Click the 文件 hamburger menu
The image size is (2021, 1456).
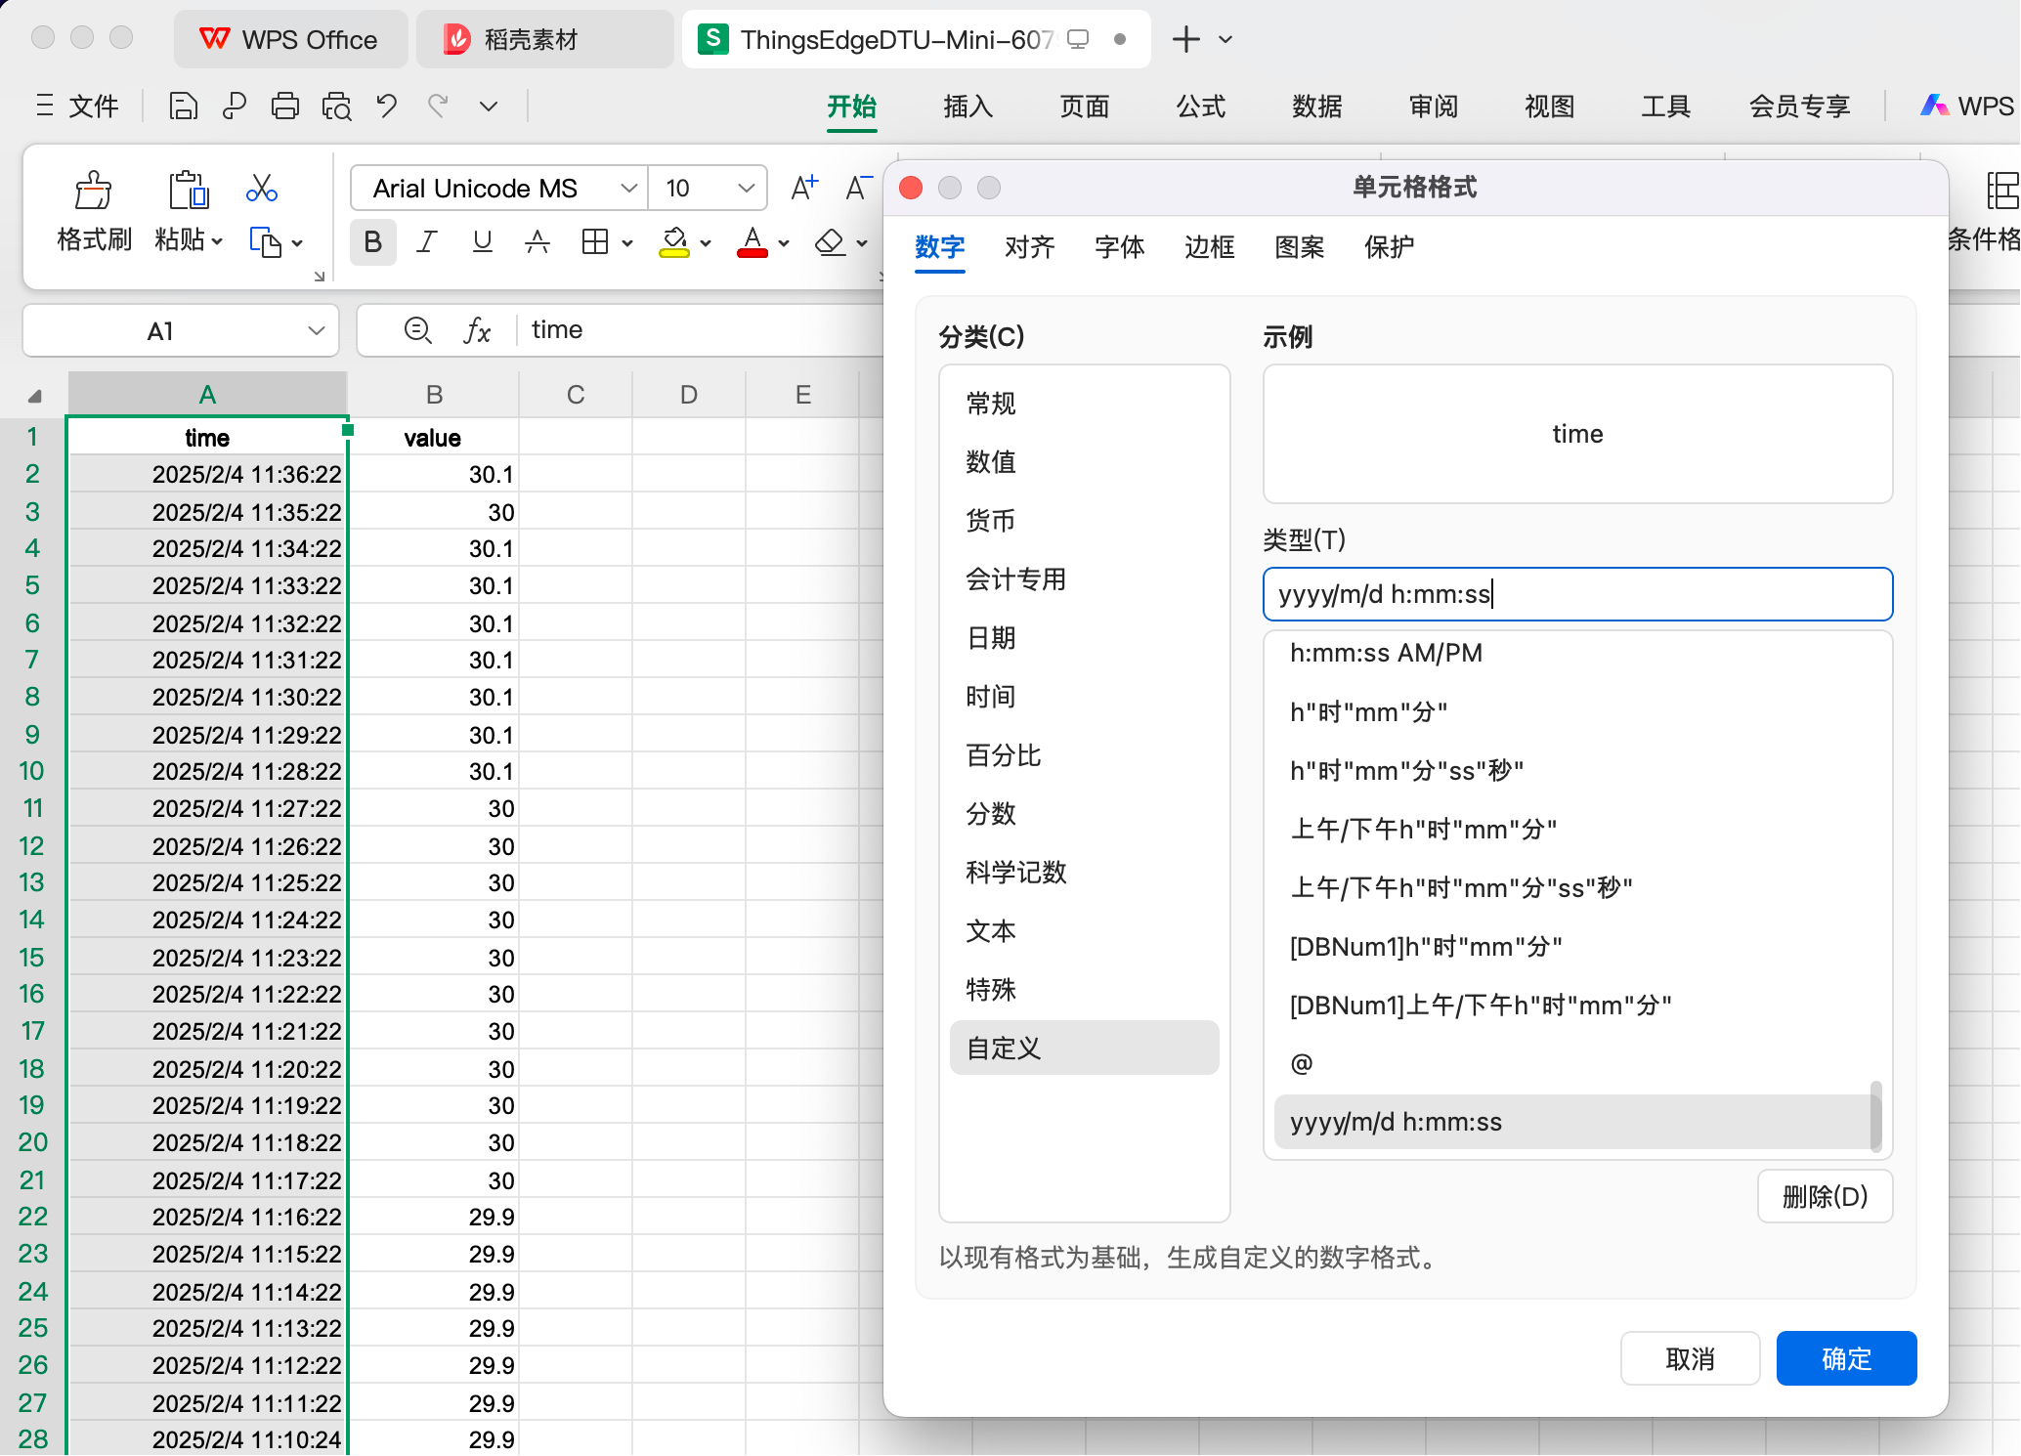[77, 106]
